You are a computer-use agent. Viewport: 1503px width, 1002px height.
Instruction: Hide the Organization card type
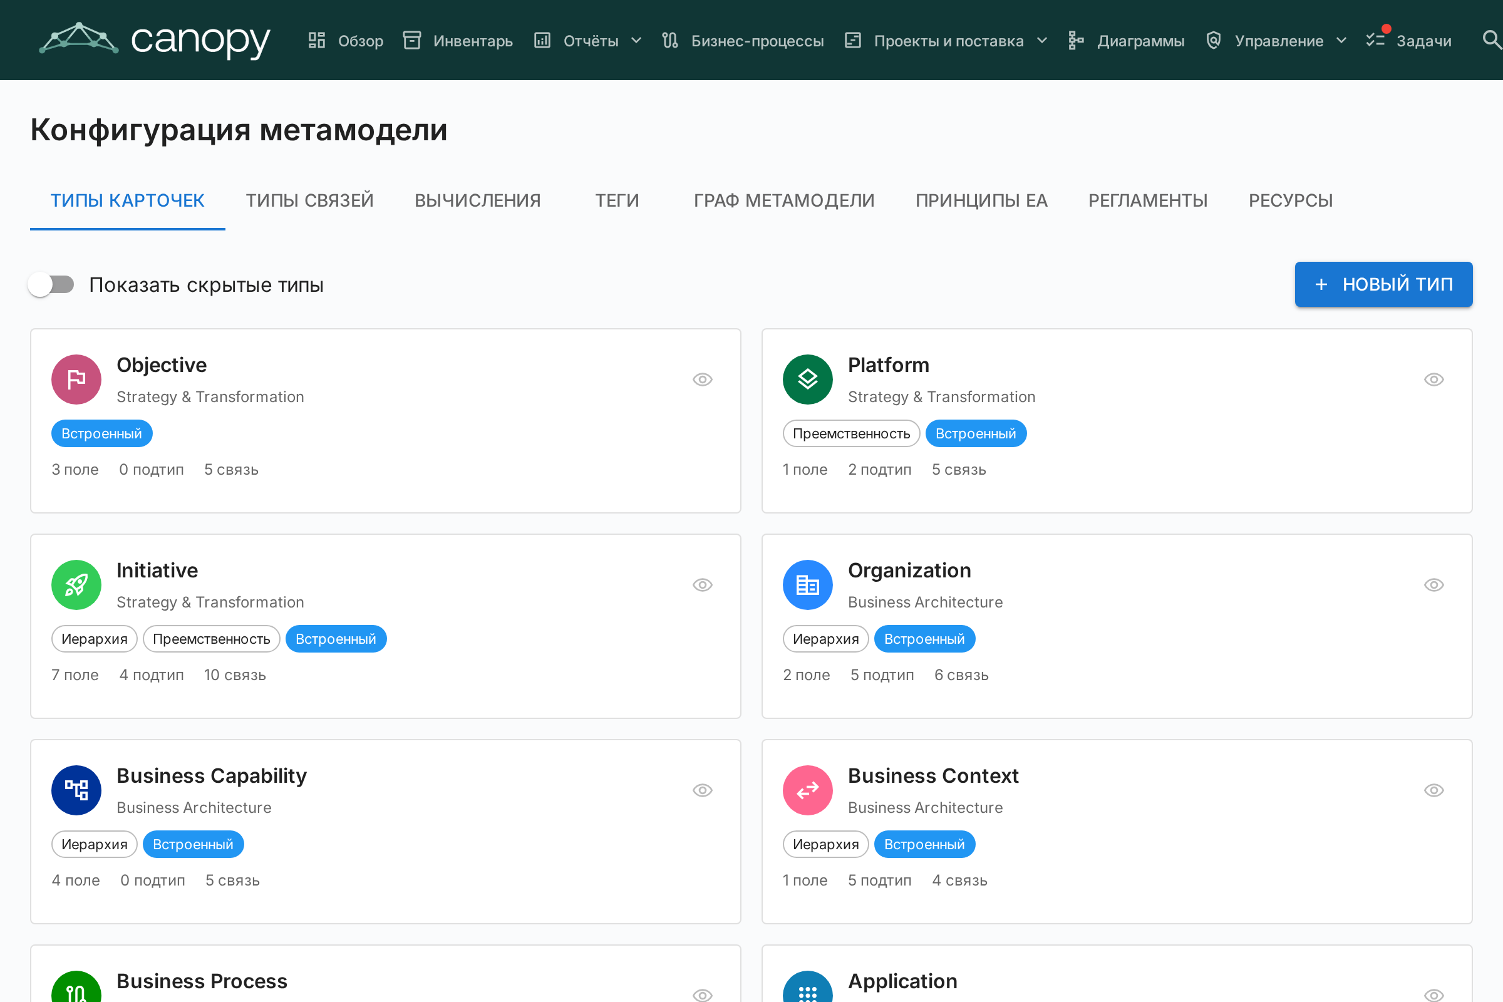pyautogui.click(x=1434, y=585)
